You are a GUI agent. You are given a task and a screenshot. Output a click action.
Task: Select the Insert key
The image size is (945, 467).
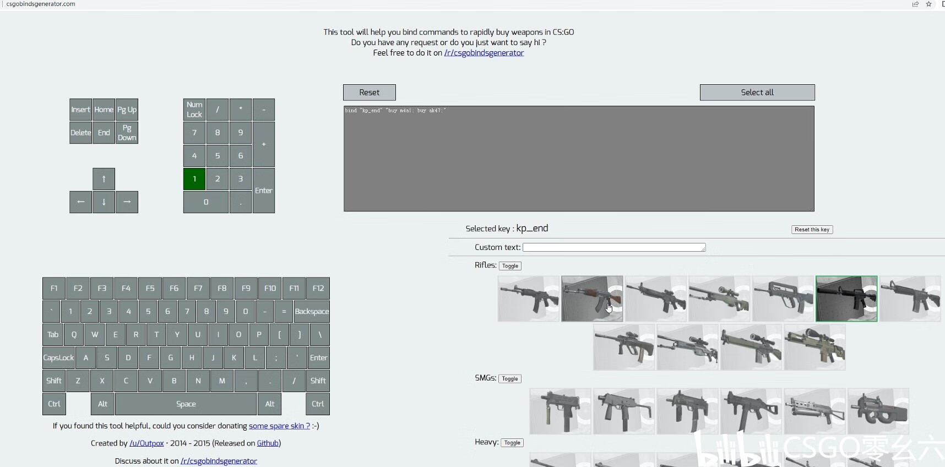[80, 110]
